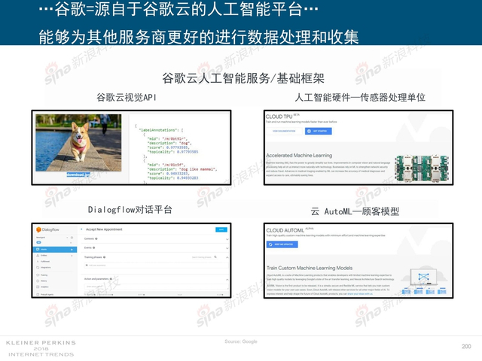
Task: Click the AutoML laptop network illustration
Action: click(x=423, y=280)
